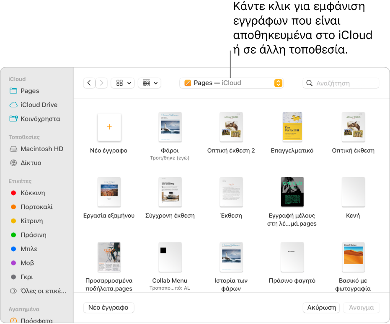The width and height of the screenshot is (390, 324).
Task: Open the Δίκτυο network globe icon
Action: [13, 163]
